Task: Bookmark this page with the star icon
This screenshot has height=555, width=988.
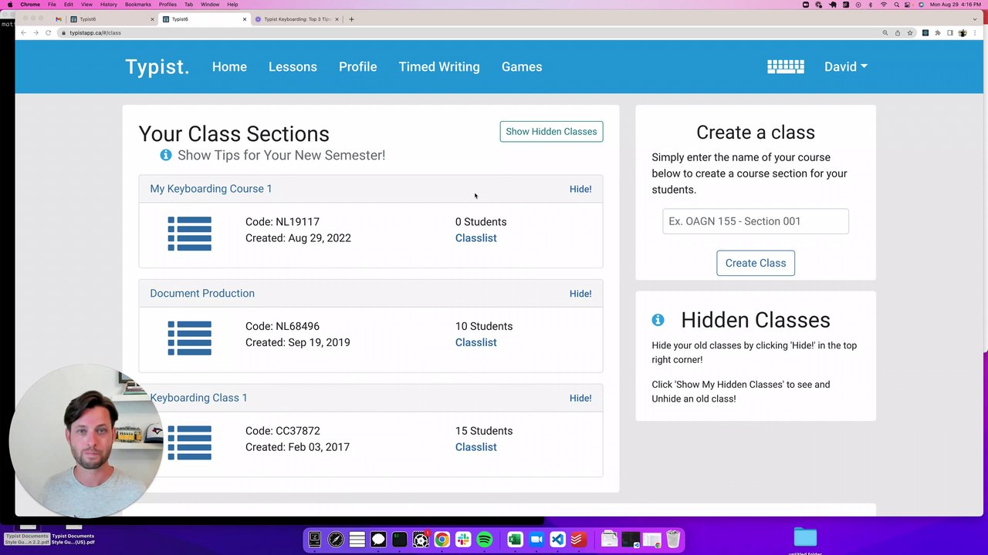Action: pos(910,32)
